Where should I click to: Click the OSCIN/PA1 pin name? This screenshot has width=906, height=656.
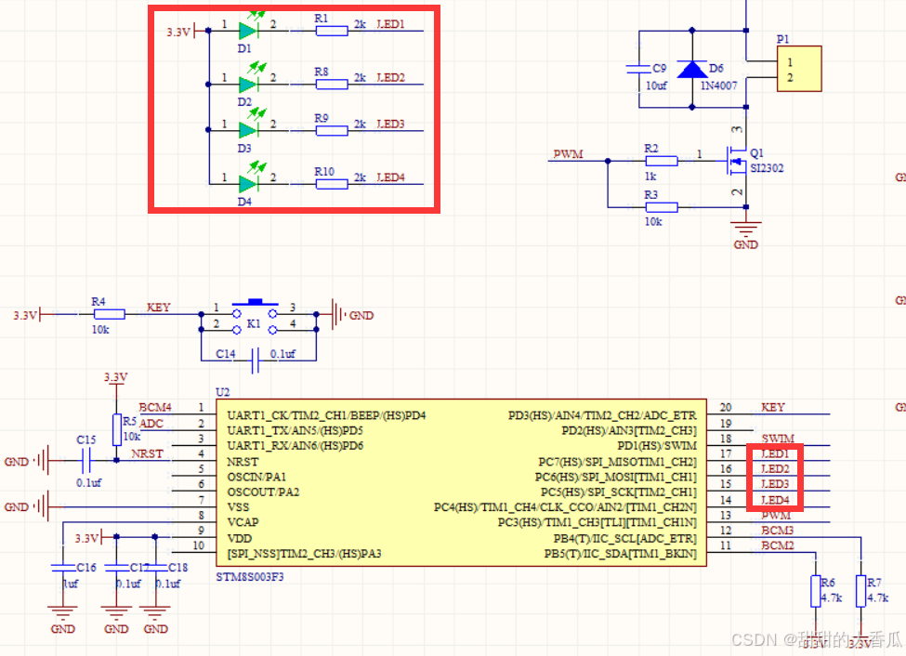(256, 477)
